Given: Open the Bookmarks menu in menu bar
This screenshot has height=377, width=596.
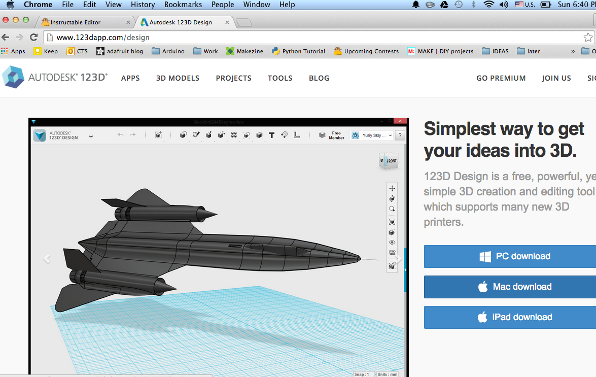Looking at the screenshot, I should 183,5.
